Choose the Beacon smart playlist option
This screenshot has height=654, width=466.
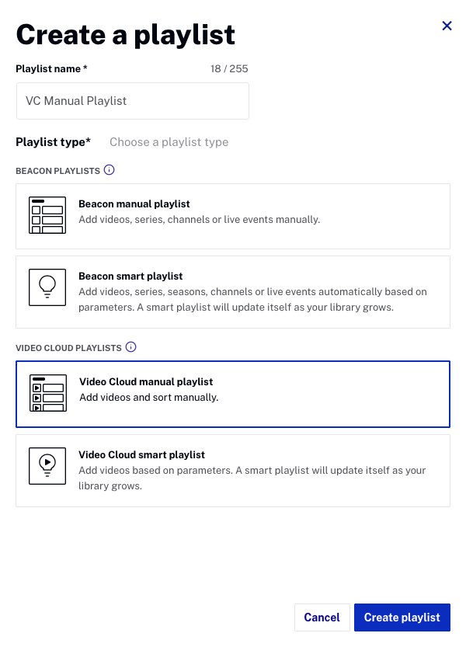[x=233, y=292]
